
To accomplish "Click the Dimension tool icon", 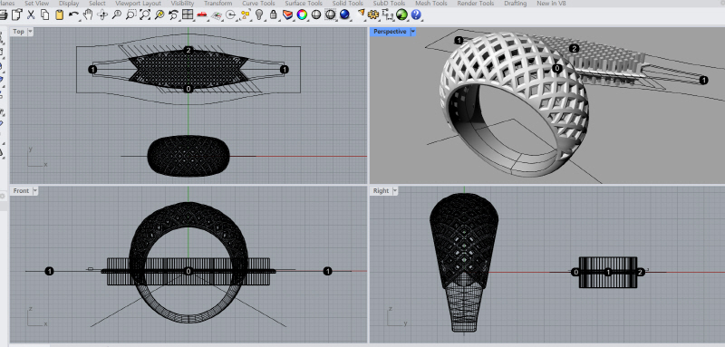I will [388, 14].
